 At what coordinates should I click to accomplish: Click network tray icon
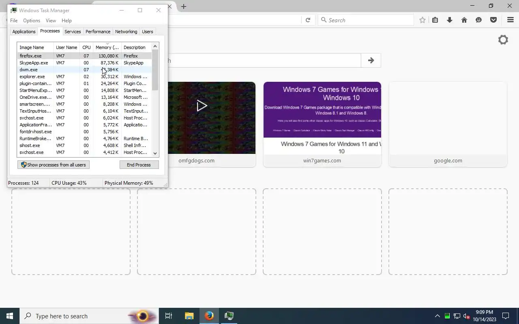[x=457, y=316]
